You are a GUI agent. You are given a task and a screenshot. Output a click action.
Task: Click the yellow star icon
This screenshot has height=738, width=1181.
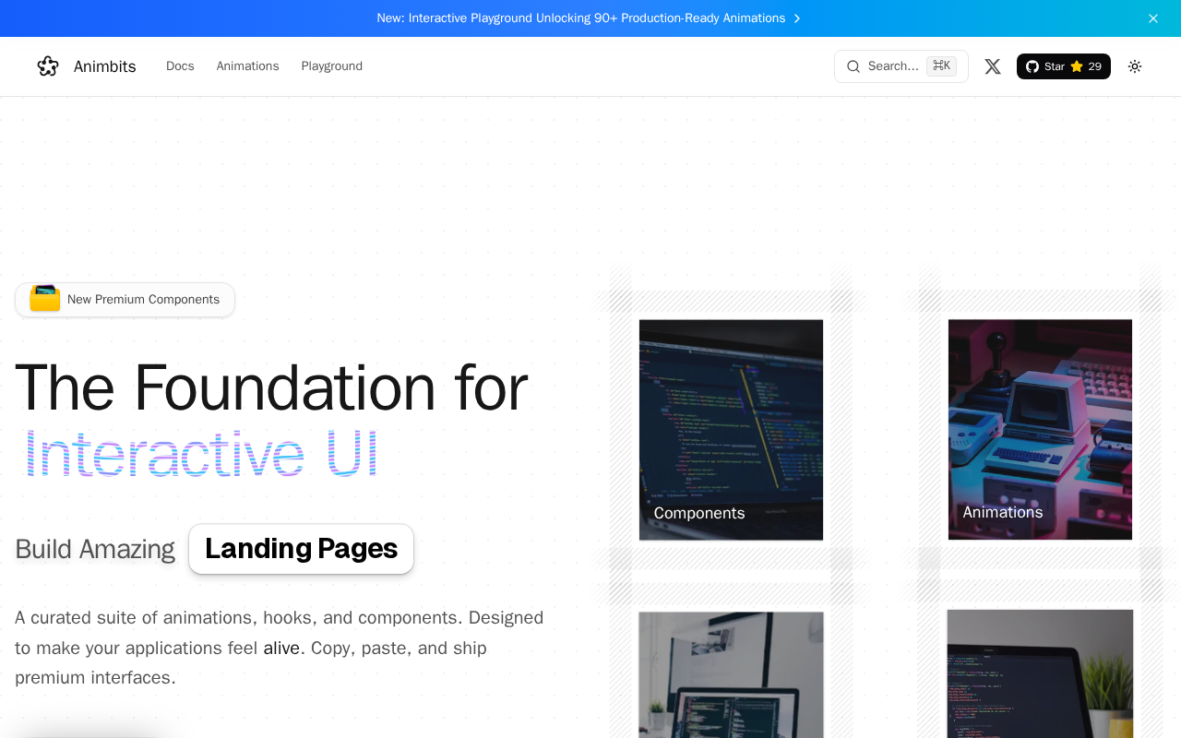1077,66
